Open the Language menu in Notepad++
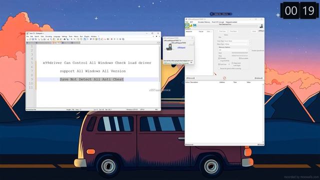320x180 pixels. pos(56,36)
